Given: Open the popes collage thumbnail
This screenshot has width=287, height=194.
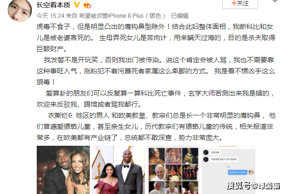Looking at the screenshot, I should click(173, 170).
